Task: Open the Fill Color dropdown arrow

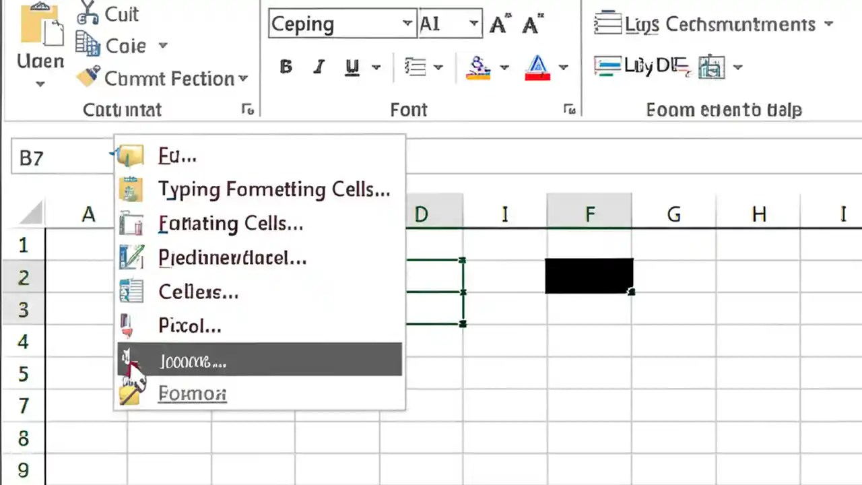Action: click(504, 67)
